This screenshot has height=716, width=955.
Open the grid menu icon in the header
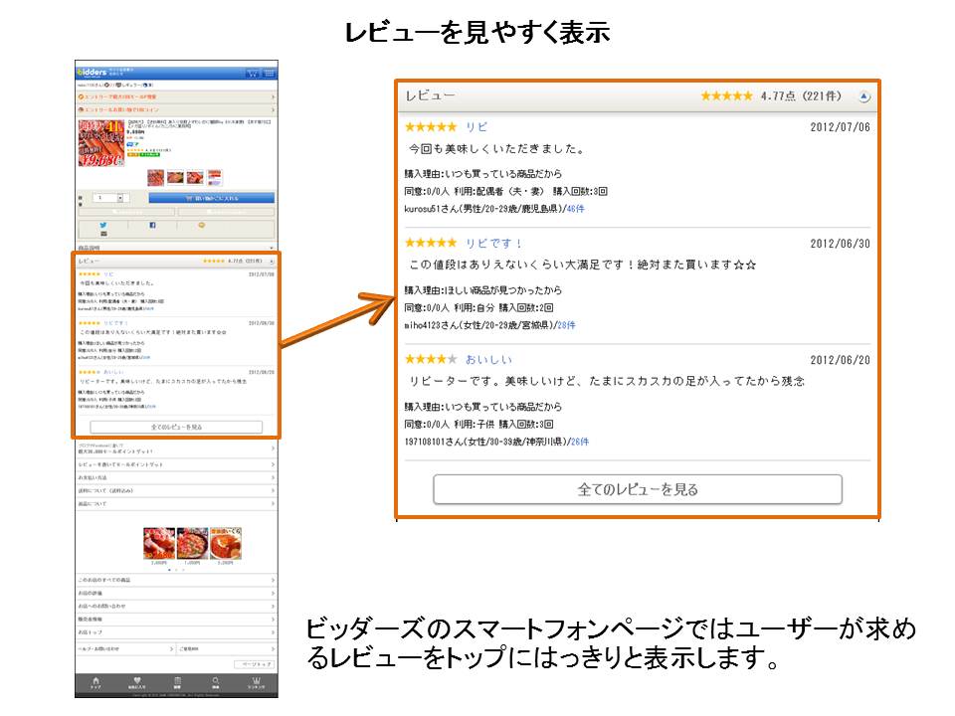click(x=270, y=73)
